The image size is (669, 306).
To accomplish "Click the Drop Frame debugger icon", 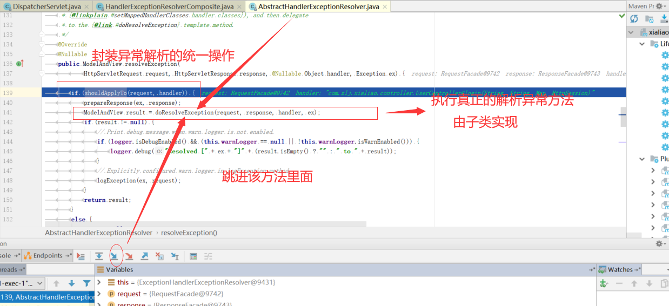I will click(159, 256).
